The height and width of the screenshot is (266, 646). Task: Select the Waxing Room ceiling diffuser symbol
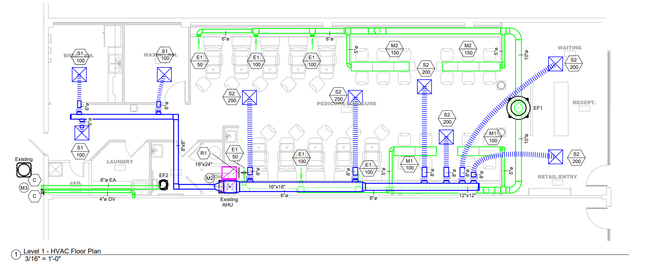[164, 75]
